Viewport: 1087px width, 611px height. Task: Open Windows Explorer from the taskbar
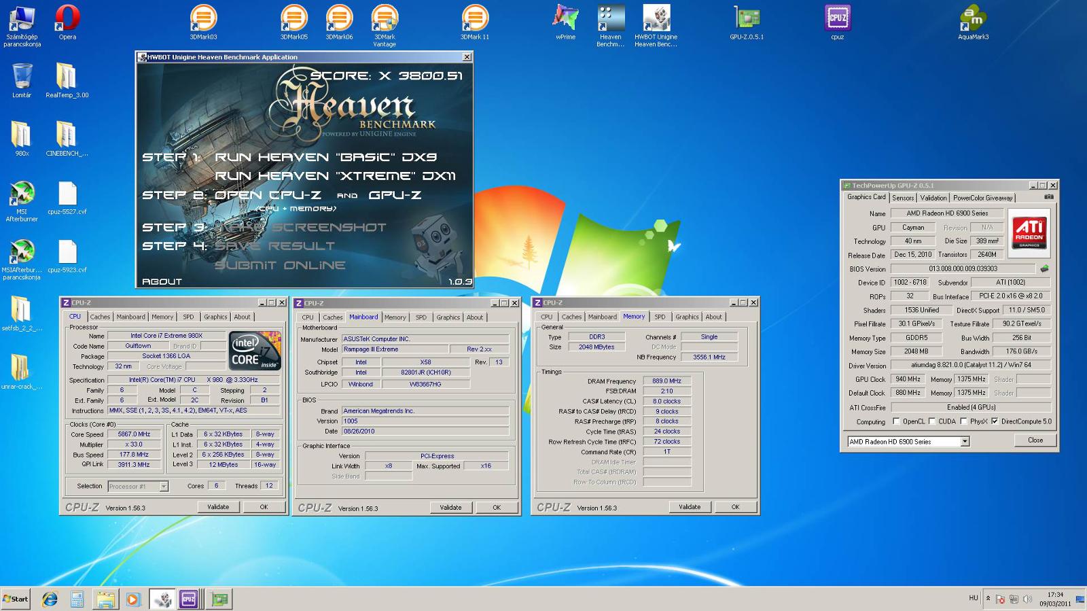pyautogui.click(x=105, y=599)
